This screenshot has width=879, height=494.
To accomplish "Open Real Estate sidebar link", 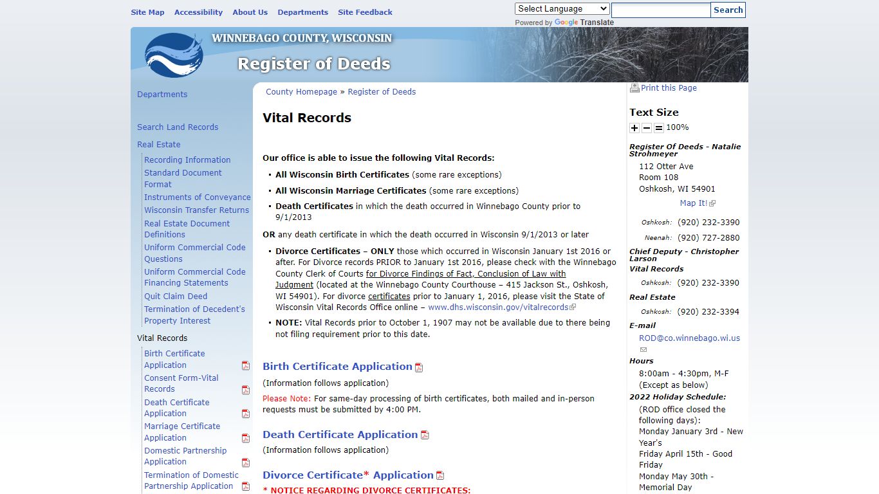I will tap(159, 145).
